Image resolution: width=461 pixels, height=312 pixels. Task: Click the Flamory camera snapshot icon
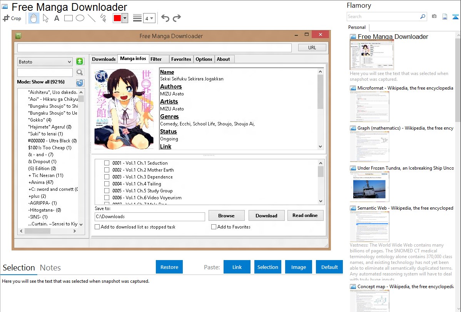pyautogui.click(x=434, y=17)
